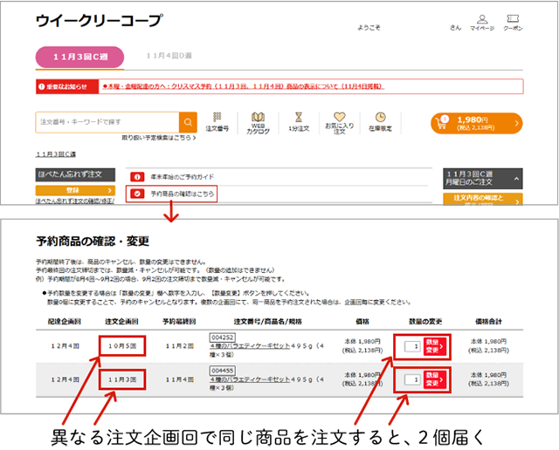Click the 予約商品の確認・変更 heading
The image size is (559, 450).
point(93,241)
